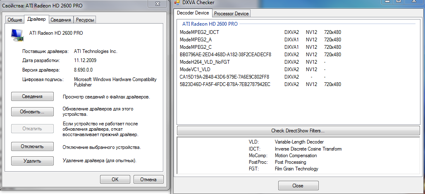425x194 pixels.
Task: Click the Удаление драйвера (для опытных) description
Action: pos(100,160)
